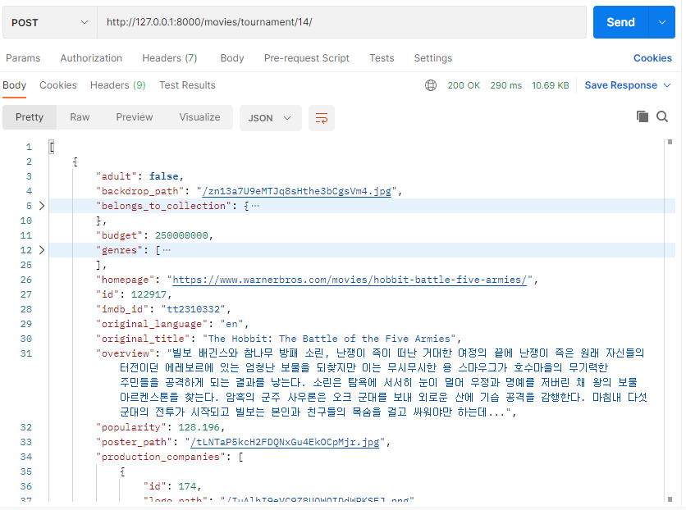The width and height of the screenshot is (686, 510).
Task: Click the production company id value 174
Action: [187, 486]
